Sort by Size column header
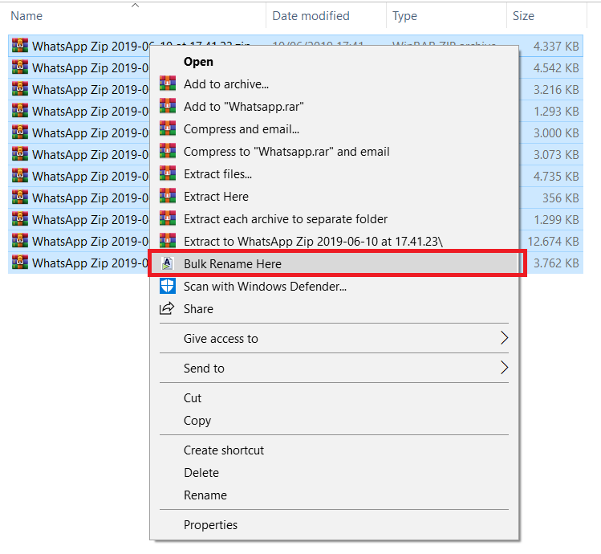The image size is (601, 554). coord(523,16)
